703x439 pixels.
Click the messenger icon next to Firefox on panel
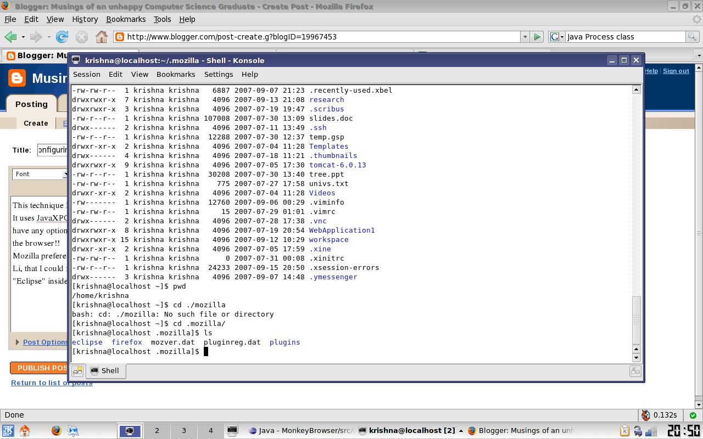(x=72, y=431)
